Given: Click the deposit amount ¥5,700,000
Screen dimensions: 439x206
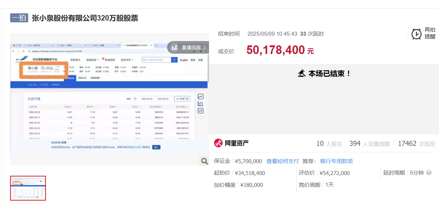Looking at the screenshot, I should pyautogui.click(x=248, y=161).
